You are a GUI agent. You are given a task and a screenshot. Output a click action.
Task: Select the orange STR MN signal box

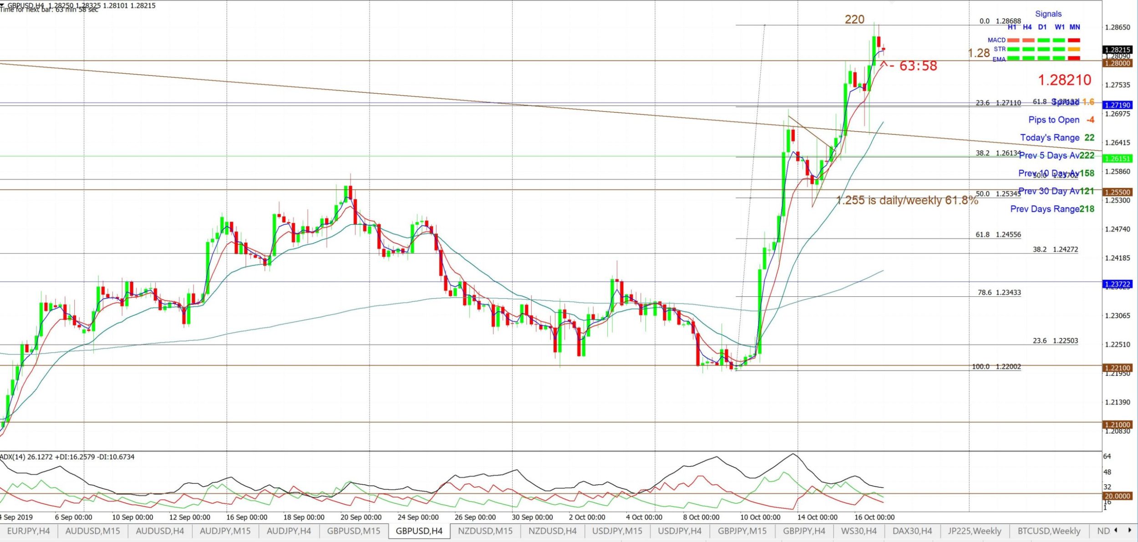tap(1074, 49)
